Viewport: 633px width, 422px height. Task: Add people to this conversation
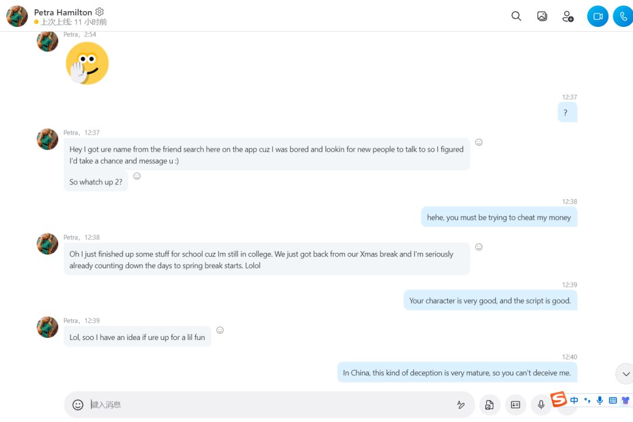[x=567, y=16]
